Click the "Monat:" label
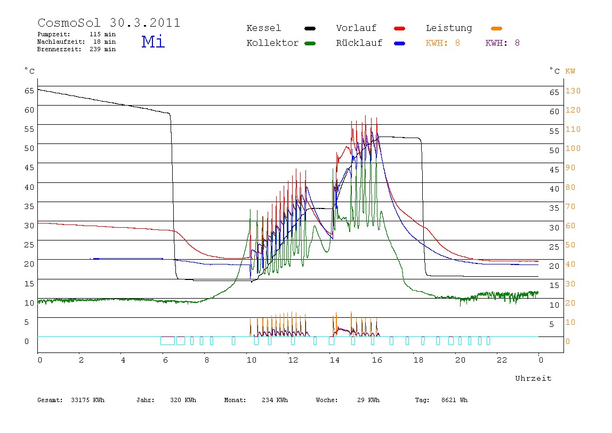 (235, 400)
